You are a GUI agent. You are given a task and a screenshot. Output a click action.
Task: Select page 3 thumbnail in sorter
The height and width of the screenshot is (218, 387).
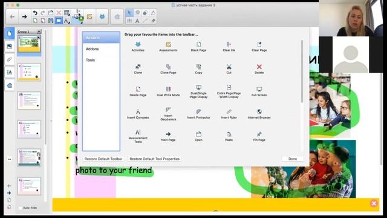pyautogui.click(x=29, y=101)
